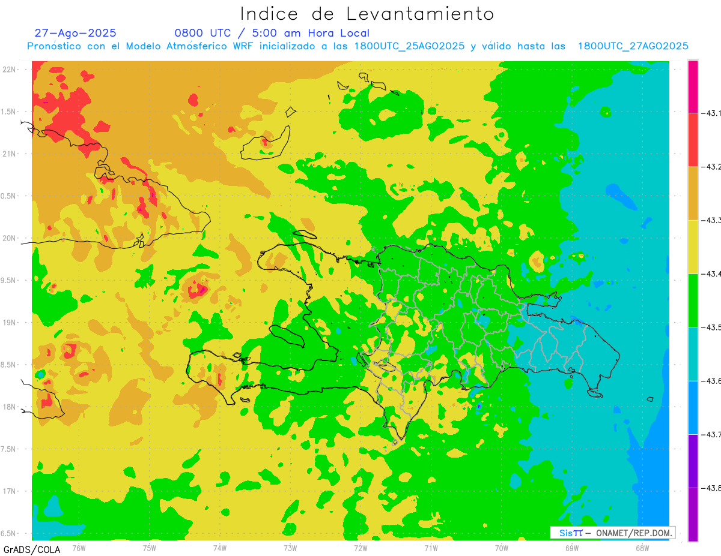Click the "6.5N" latitude label
The height and width of the screenshot is (556, 721).
[8, 533]
